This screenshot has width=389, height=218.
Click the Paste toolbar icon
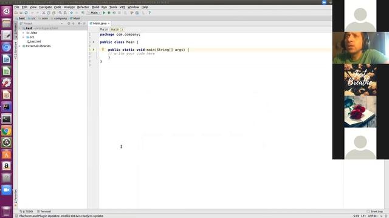coord(53,13)
